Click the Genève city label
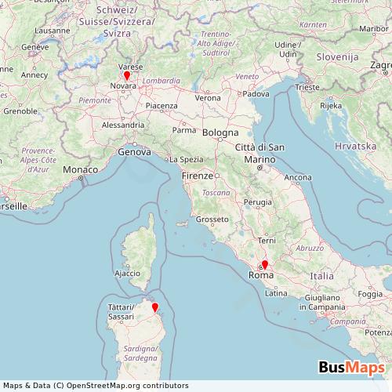This screenshot has width=392, height=392. [35, 47]
